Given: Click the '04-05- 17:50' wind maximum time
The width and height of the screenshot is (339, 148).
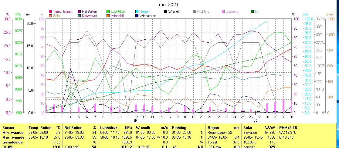Looking at the screenshot, I should pos(145,137).
